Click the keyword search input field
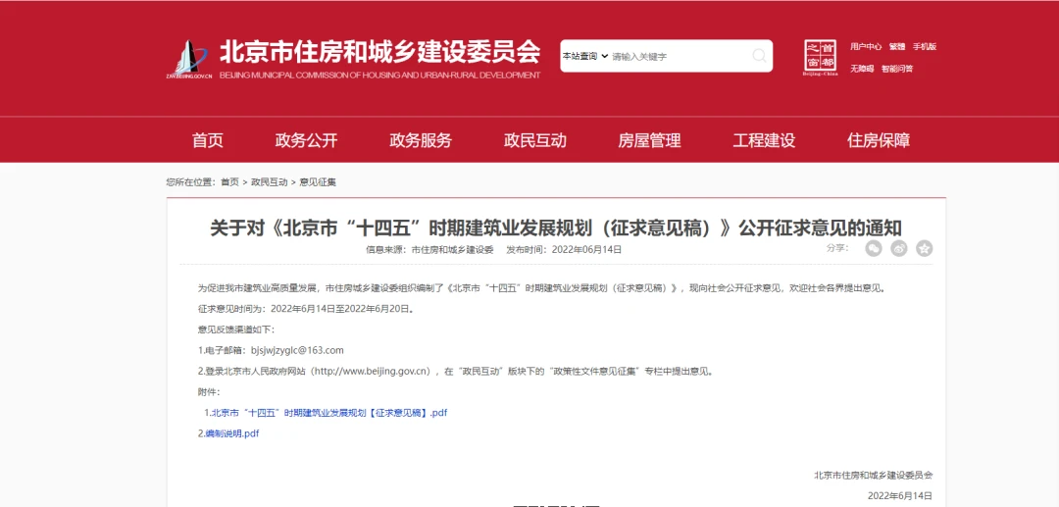 pos(679,56)
